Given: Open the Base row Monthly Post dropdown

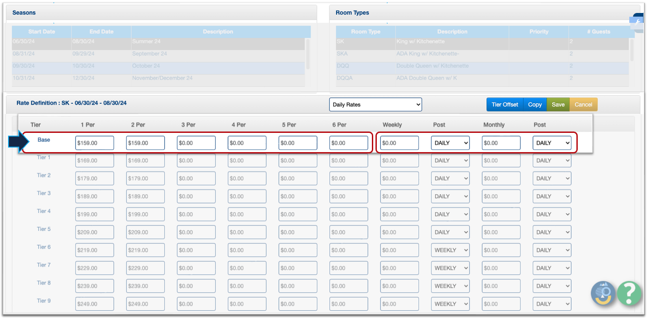Looking at the screenshot, I should (552, 143).
